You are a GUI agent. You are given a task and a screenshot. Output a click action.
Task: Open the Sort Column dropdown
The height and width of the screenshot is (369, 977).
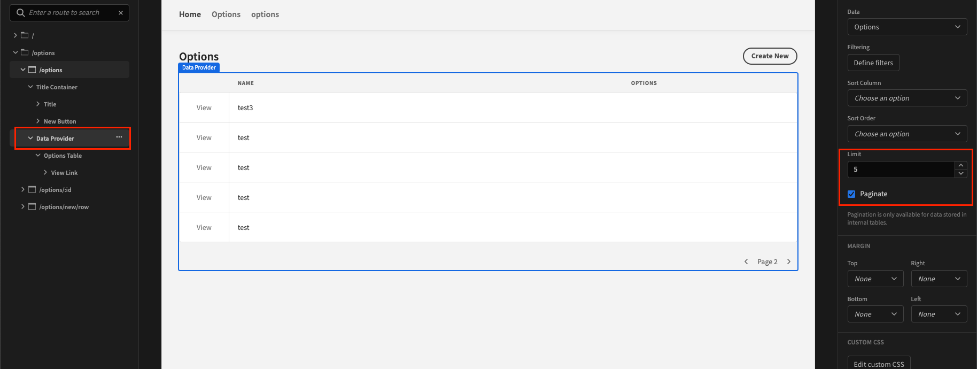tap(907, 98)
